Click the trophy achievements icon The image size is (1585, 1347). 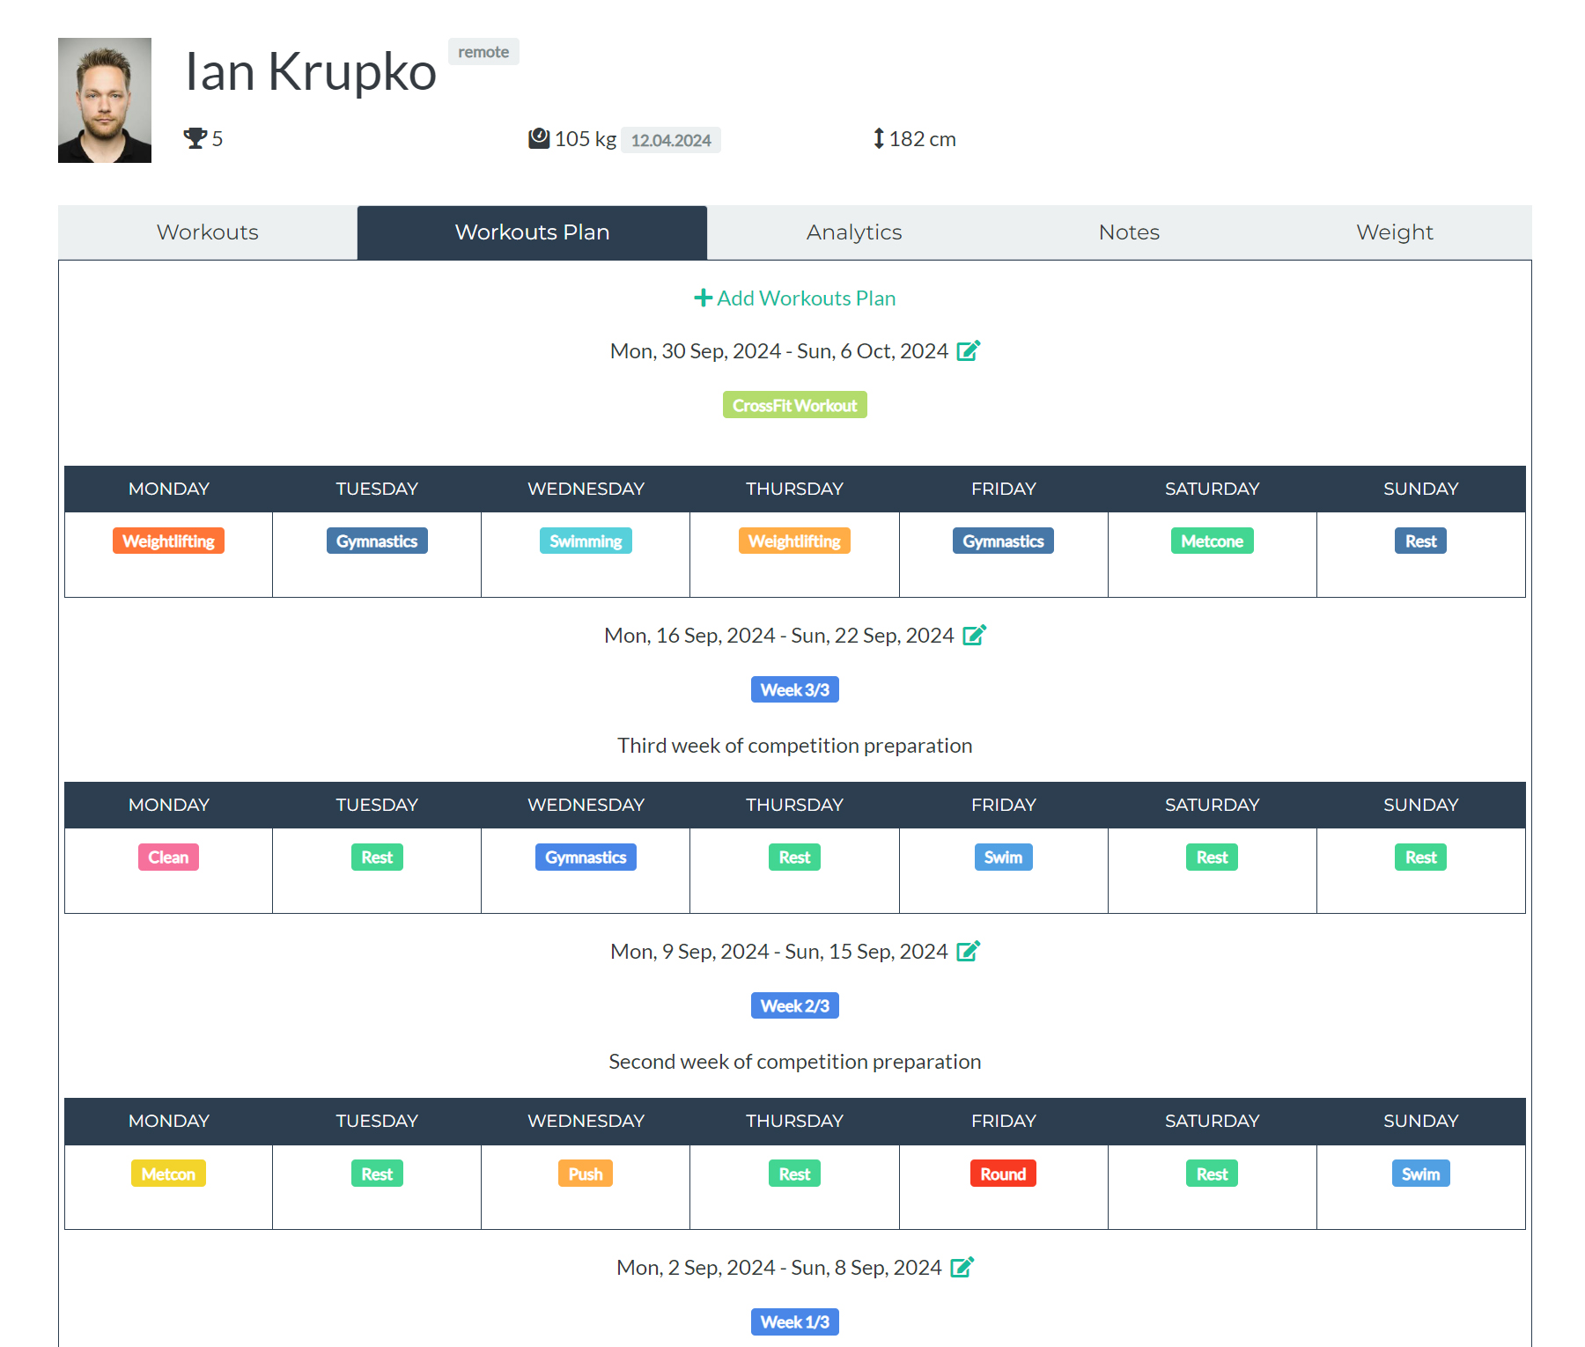pos(195,139)
